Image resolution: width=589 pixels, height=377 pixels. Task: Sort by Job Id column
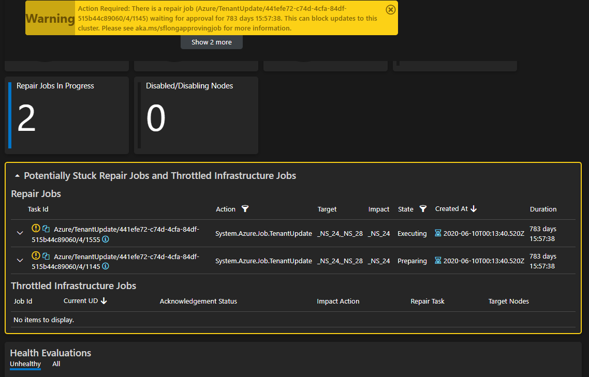[23, 301]
